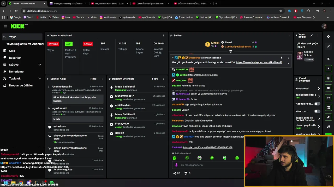This screenshot has height=187, width=334.
Task: Click the pencil icon in Yayın bilgisi panel
Action: (312, 36)
